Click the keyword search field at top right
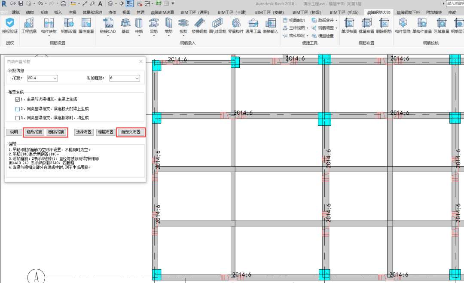The height and width of the screenshot is (283, 464). [455, 3]
